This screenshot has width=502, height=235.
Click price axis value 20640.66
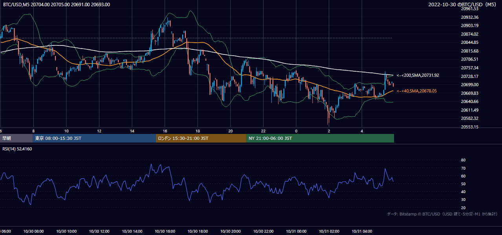point(469,101)
